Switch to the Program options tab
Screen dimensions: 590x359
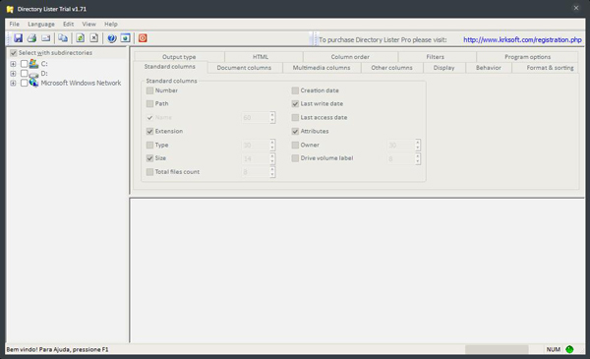coord(527,57)
